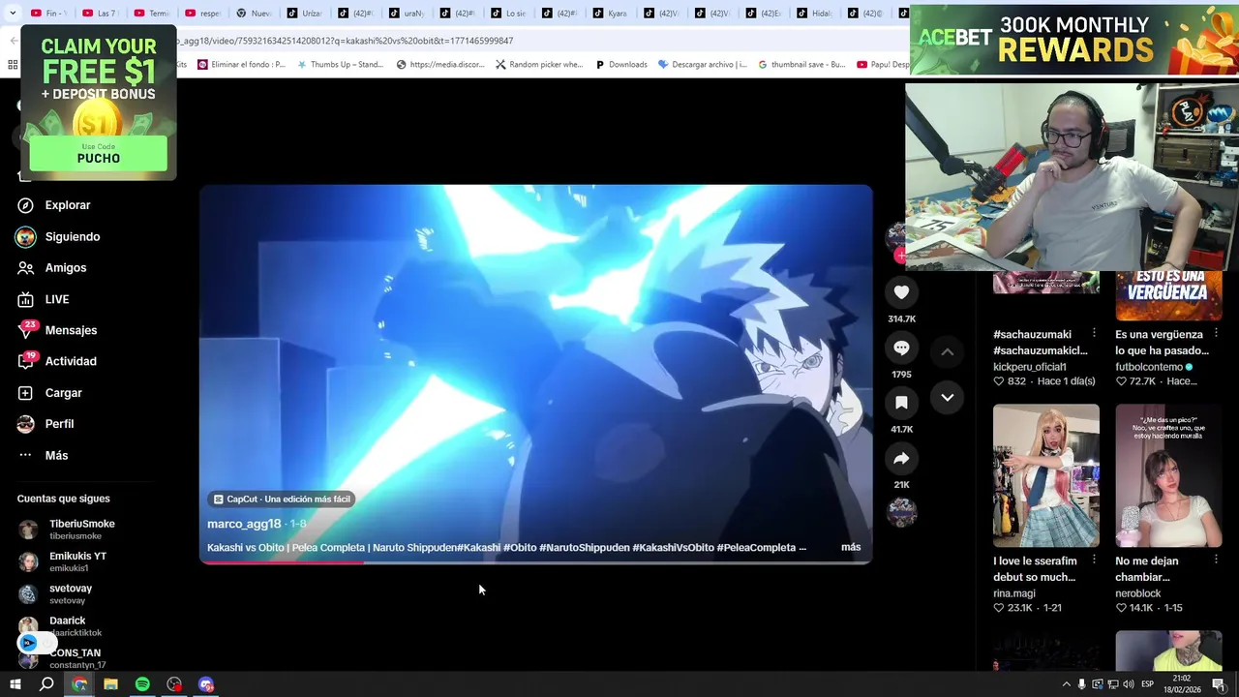Click the #KakashiVsObito hashtag
This screenshot has height=697, width=1239.
[673, 547]
